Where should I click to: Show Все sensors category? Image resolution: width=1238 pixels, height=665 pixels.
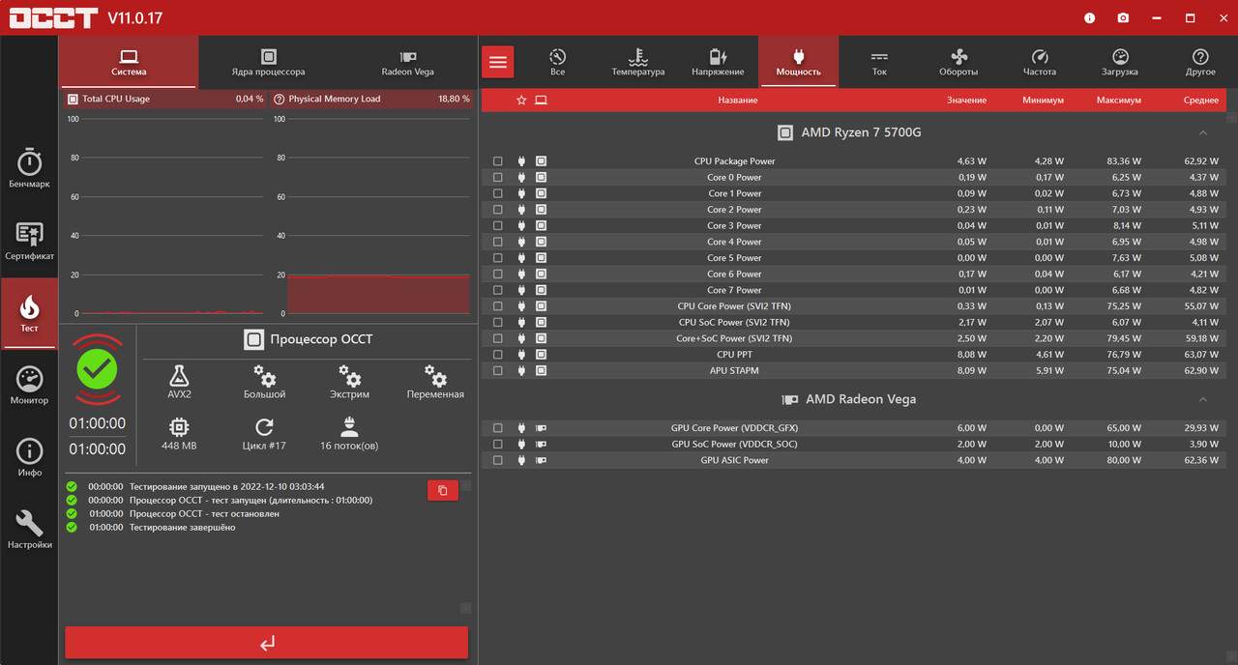pos(557,63)
